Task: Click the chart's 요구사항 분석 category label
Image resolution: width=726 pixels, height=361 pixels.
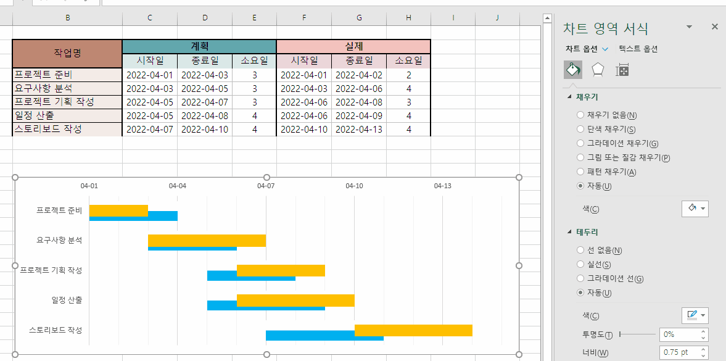Action: click(x=59, y=240)
